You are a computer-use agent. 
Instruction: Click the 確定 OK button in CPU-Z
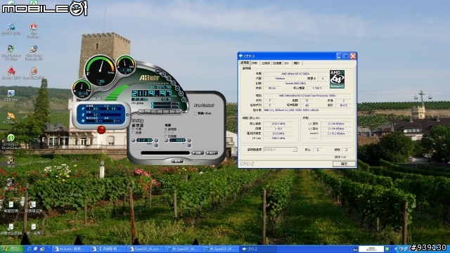pyautogui.click(x=344, y=164)
